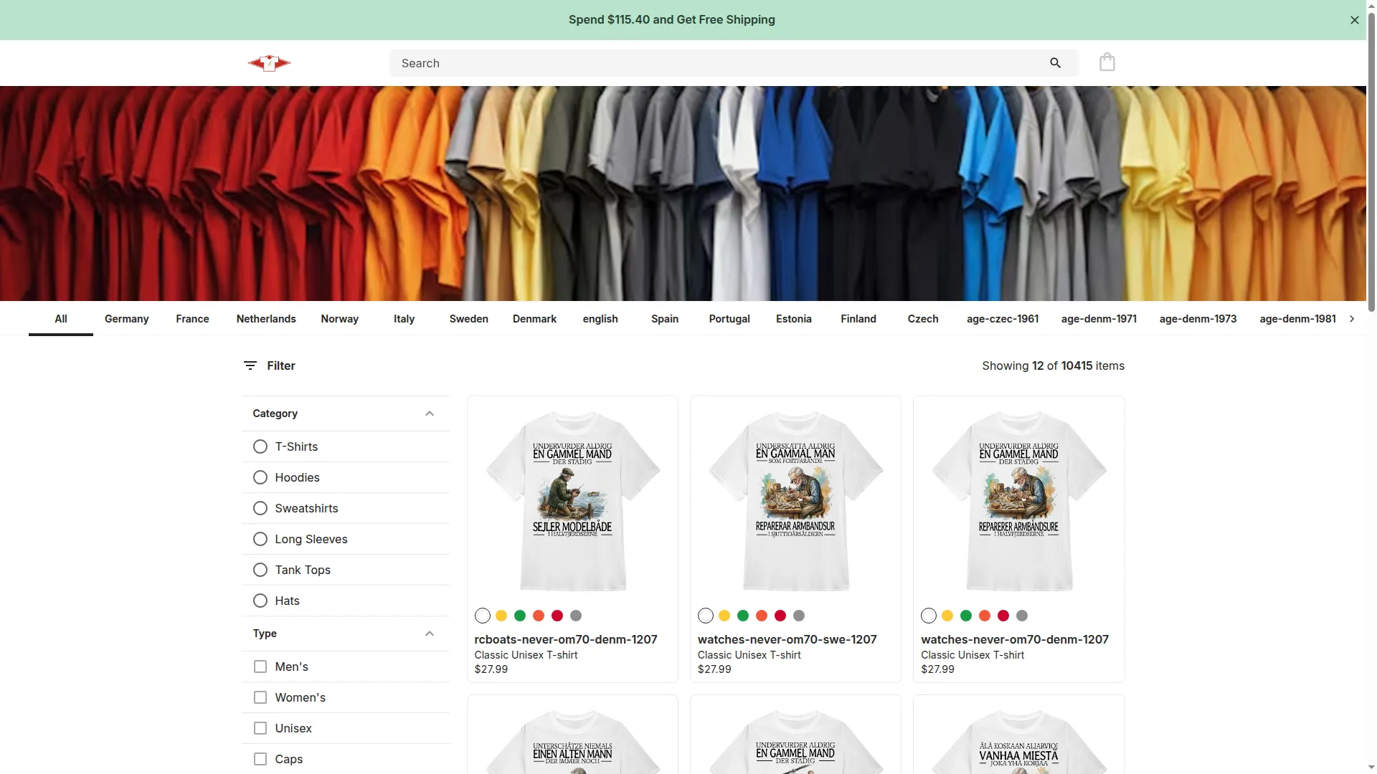Viewport: 1377px width, 774px height.
Task: Pick orange swatch on watches-never-om70-denm-1207
Action: click(x=985, y=616)
